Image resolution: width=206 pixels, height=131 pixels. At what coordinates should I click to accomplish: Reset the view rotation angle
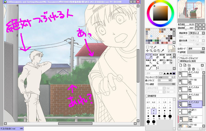click(x=203, y=28)
